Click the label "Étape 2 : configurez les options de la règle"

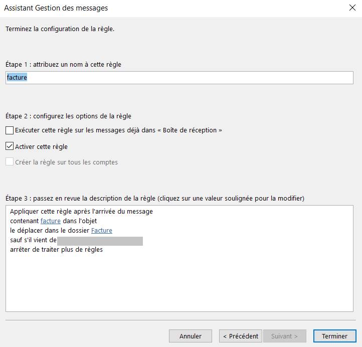[x=68, y=116]
